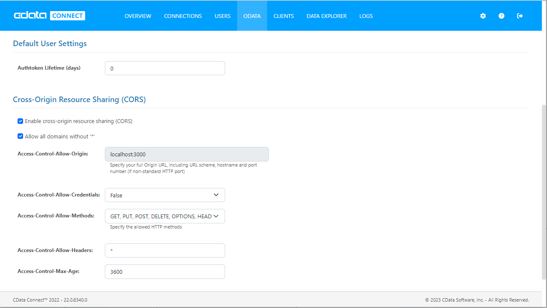Open the settings gear icon
The width and height of the screenshot is (547, 308).
click(x=483, y=16)
